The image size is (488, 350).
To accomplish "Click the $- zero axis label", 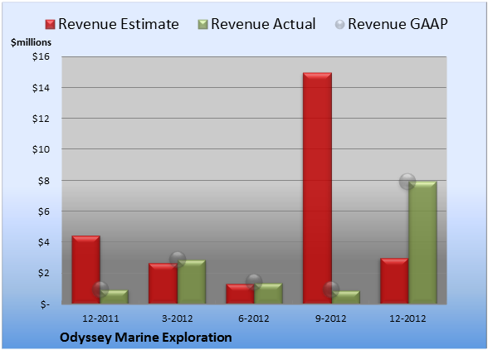I will 45,304.
